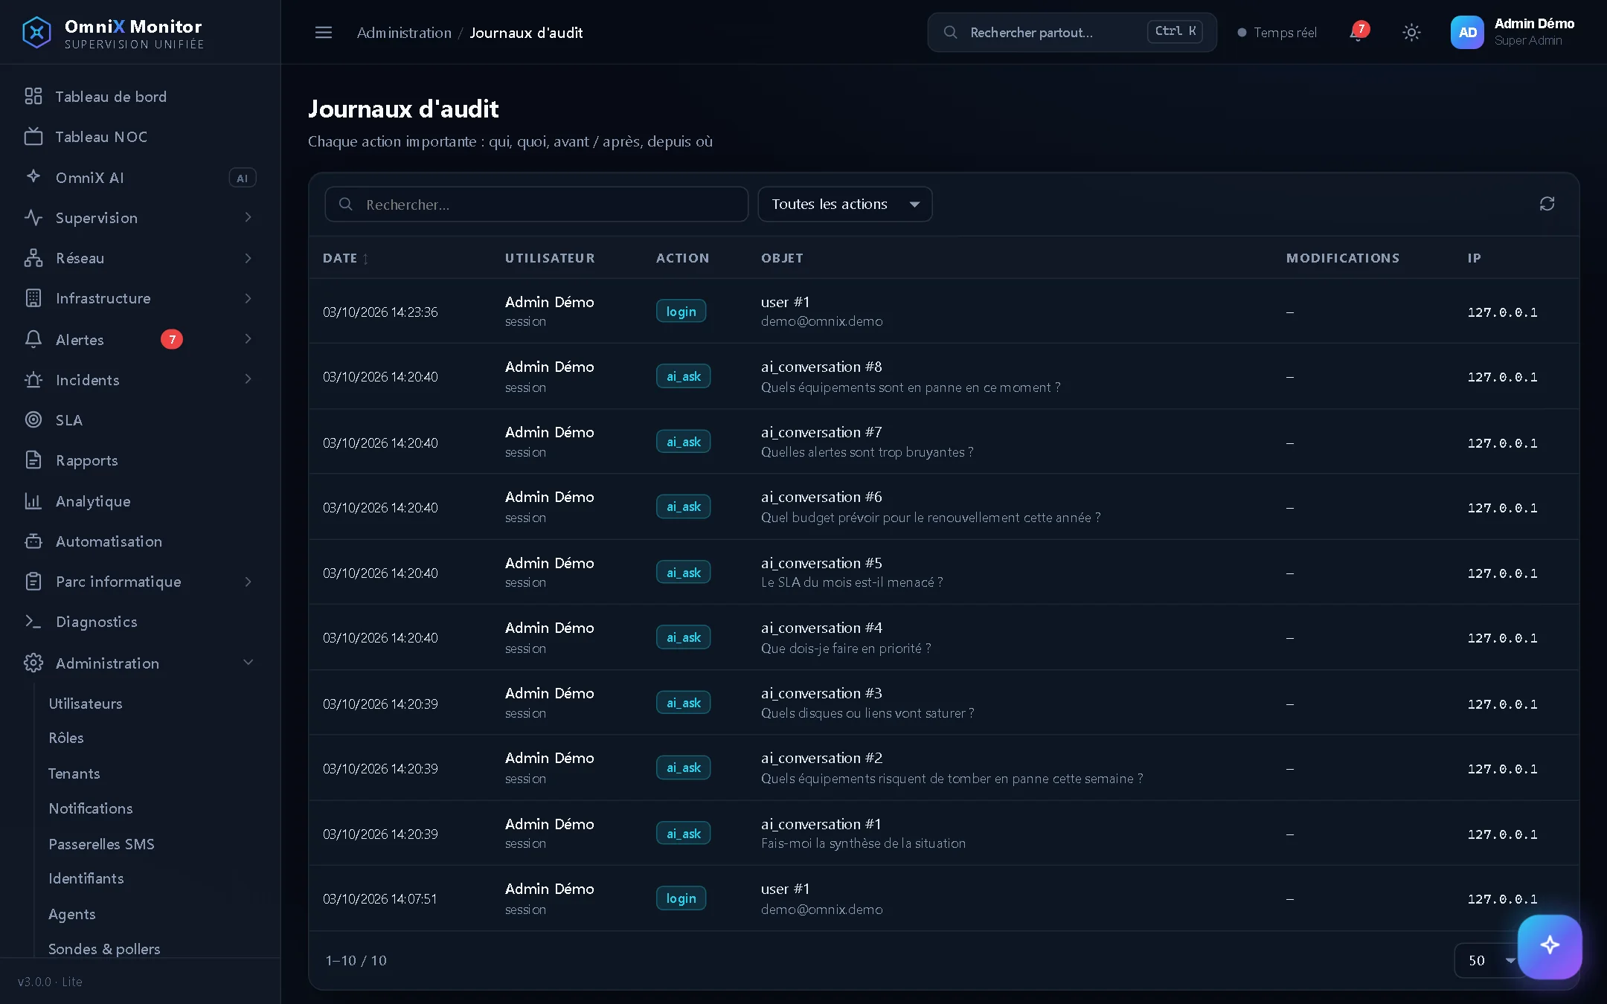This screenshot has width=1607, height=1004.
Task: Open Rôles in Administration submenu
Action: (66, 738)
